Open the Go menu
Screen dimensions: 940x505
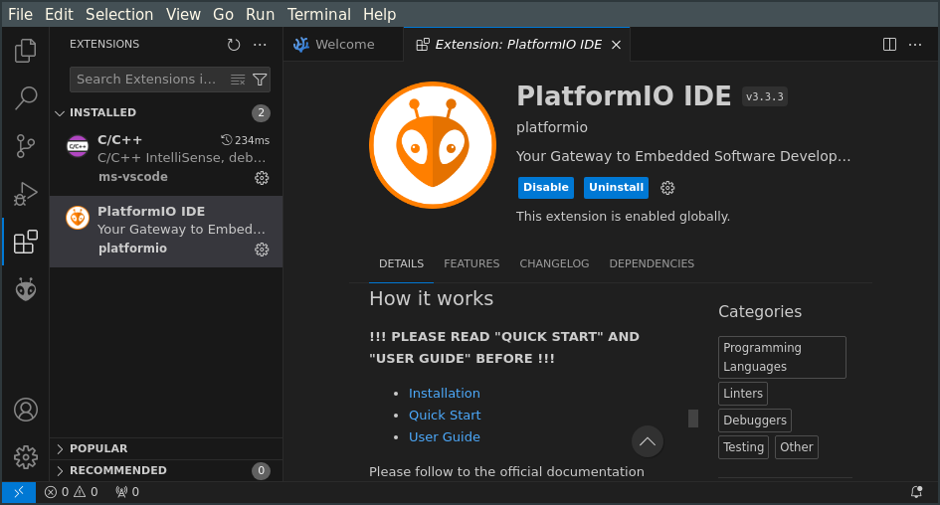pos(223,14)
